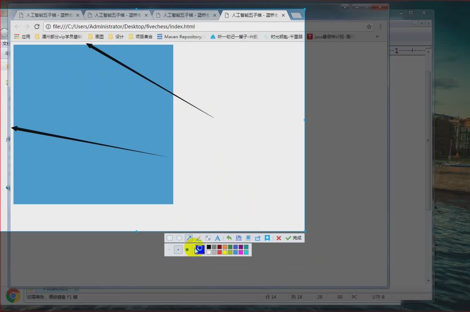View site info icon in address bar

pos(48,26)
